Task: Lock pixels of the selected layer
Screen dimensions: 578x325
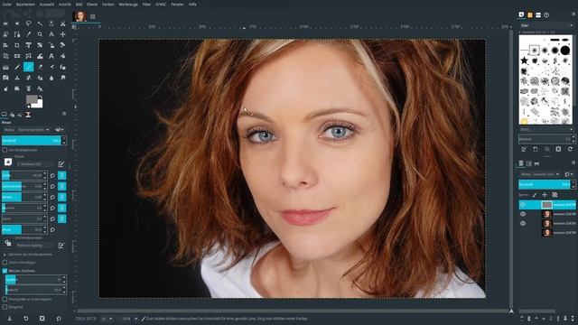Action: point(535,195)
